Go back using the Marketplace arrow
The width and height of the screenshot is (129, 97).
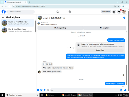(x=3, y=17)
